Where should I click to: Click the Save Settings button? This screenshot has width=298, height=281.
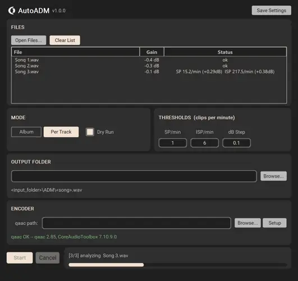(x=271, y=11)
